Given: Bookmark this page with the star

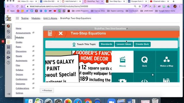Looking at the screenshot, I should pyautogui.click(x=140, y=6).
